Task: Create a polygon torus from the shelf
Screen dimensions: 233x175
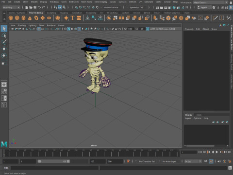Action: click(x=36, y=18)
